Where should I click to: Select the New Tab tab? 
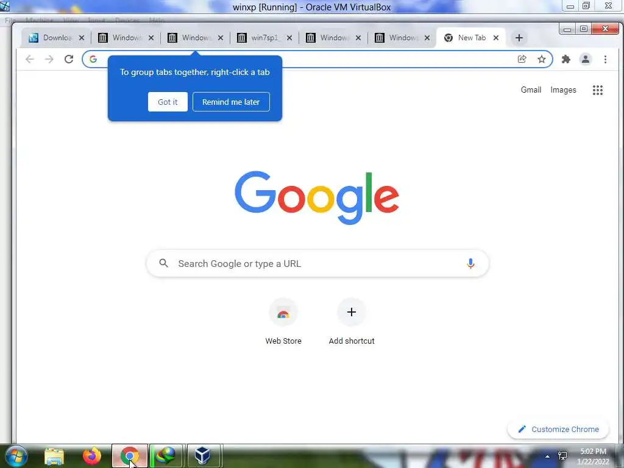click(471, 38)
